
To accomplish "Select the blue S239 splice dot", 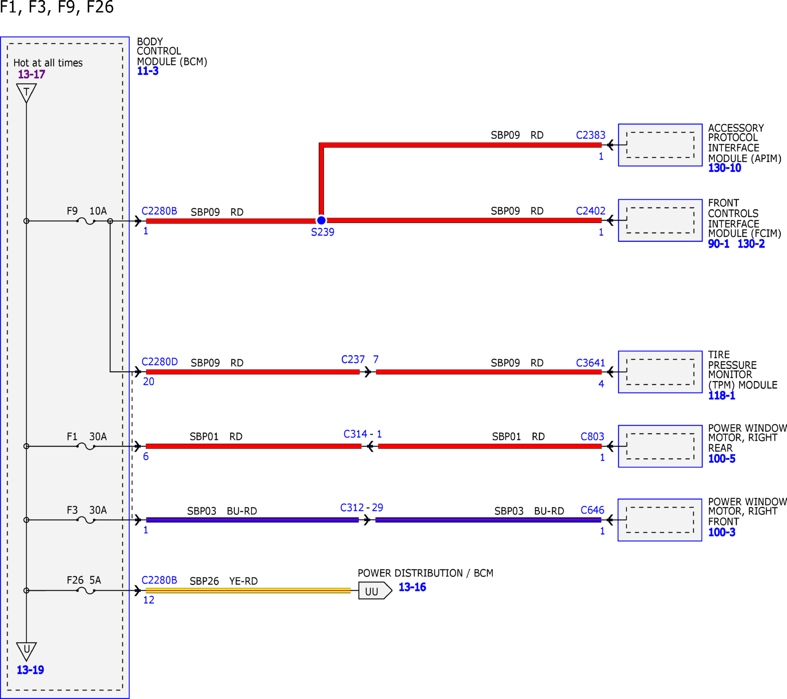I will (x=321, y=221).
